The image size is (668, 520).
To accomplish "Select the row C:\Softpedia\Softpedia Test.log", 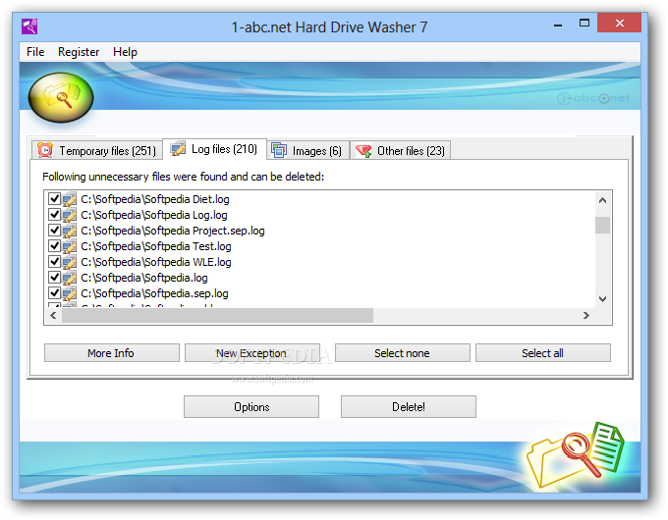I will (x=156, y=246).
